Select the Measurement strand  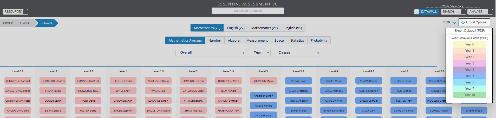pyautogui.click(x=257, y=40)
